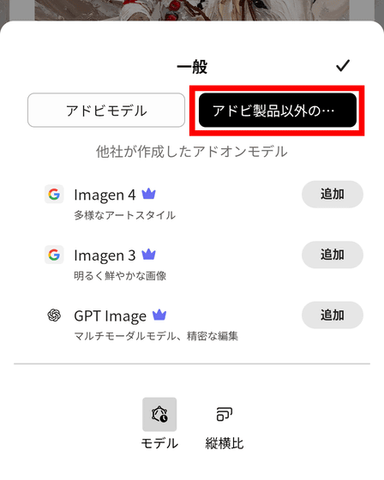Click the background image above the sheet

[192, 10]
